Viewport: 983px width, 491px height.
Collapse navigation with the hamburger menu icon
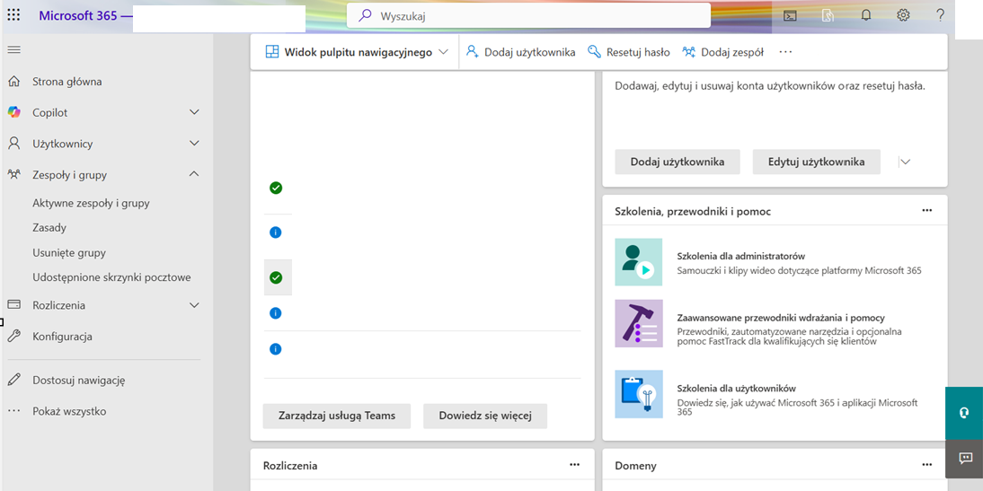point(13,49)
